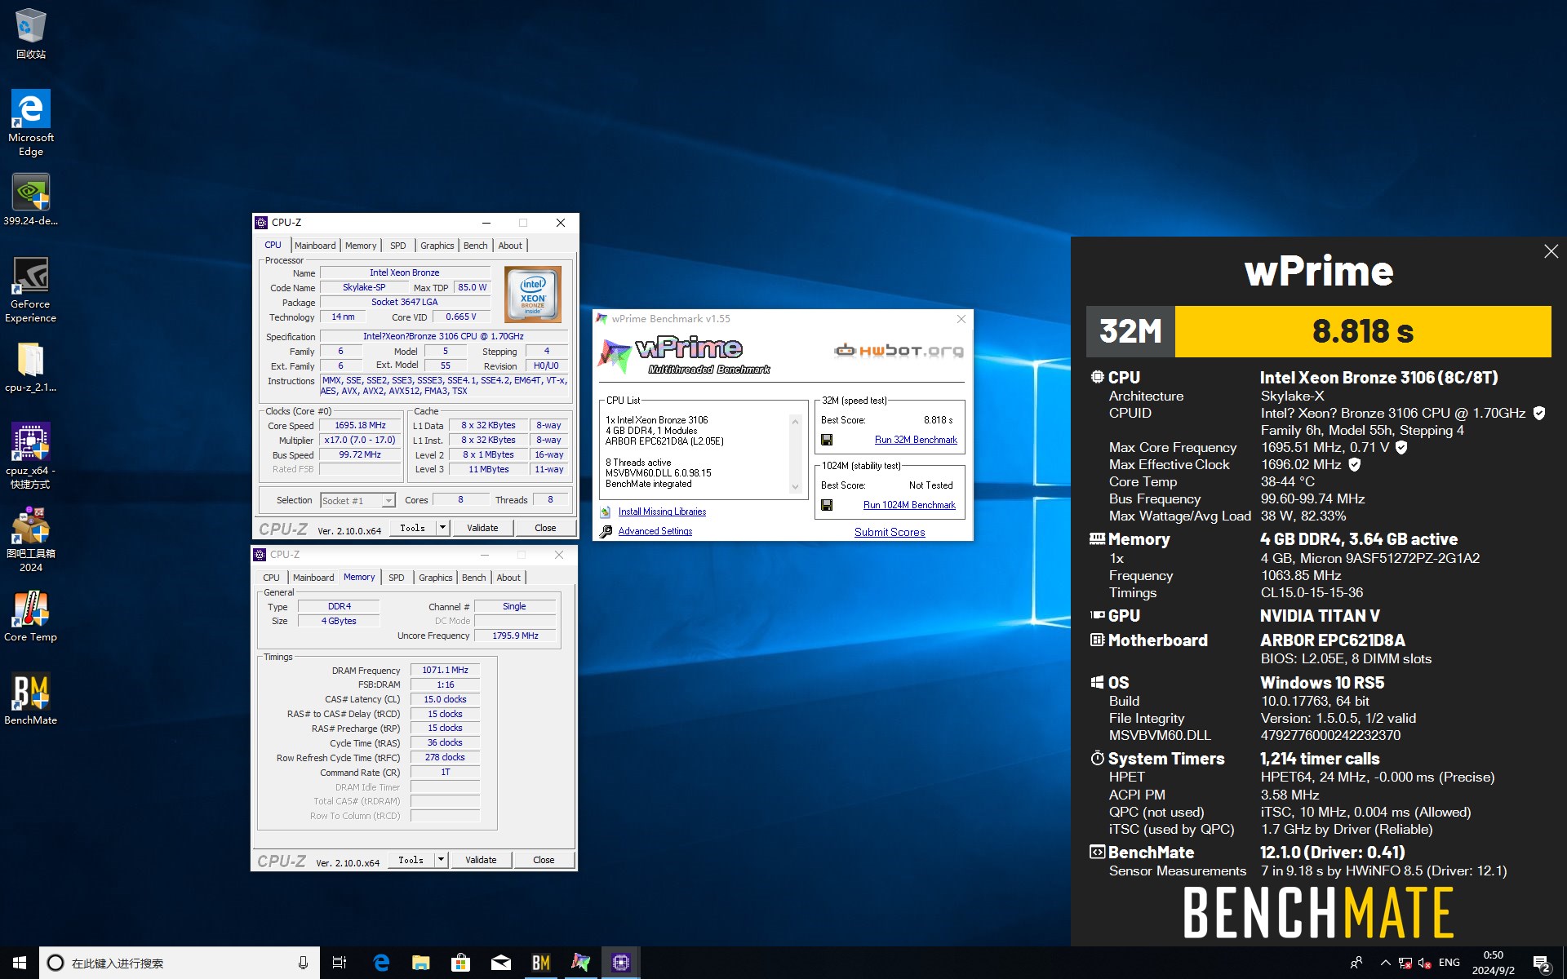The image size is (1567, 979).
Task: Click the Install Missing Libraries icon
Action: [606, 512]
